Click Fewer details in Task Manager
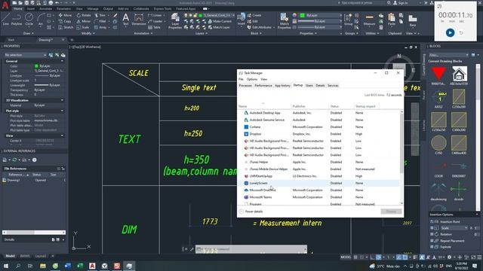The height and width of the screenshot is (271, 483). point(251,212)
